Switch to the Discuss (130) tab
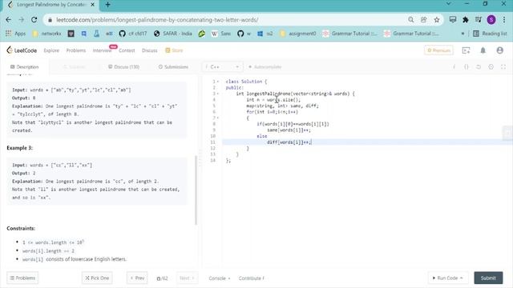Viewport: 513px width, 288px height. click(123, 66)
